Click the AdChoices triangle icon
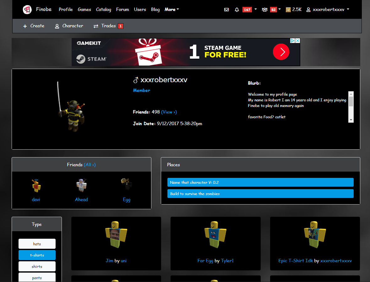 [x=293, y=40]
